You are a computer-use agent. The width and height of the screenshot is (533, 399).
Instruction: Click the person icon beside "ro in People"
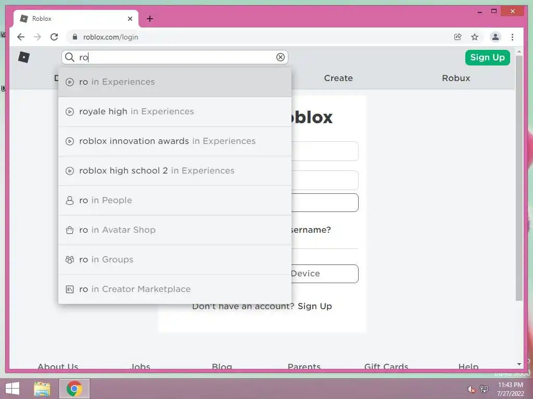coord(70,201)
